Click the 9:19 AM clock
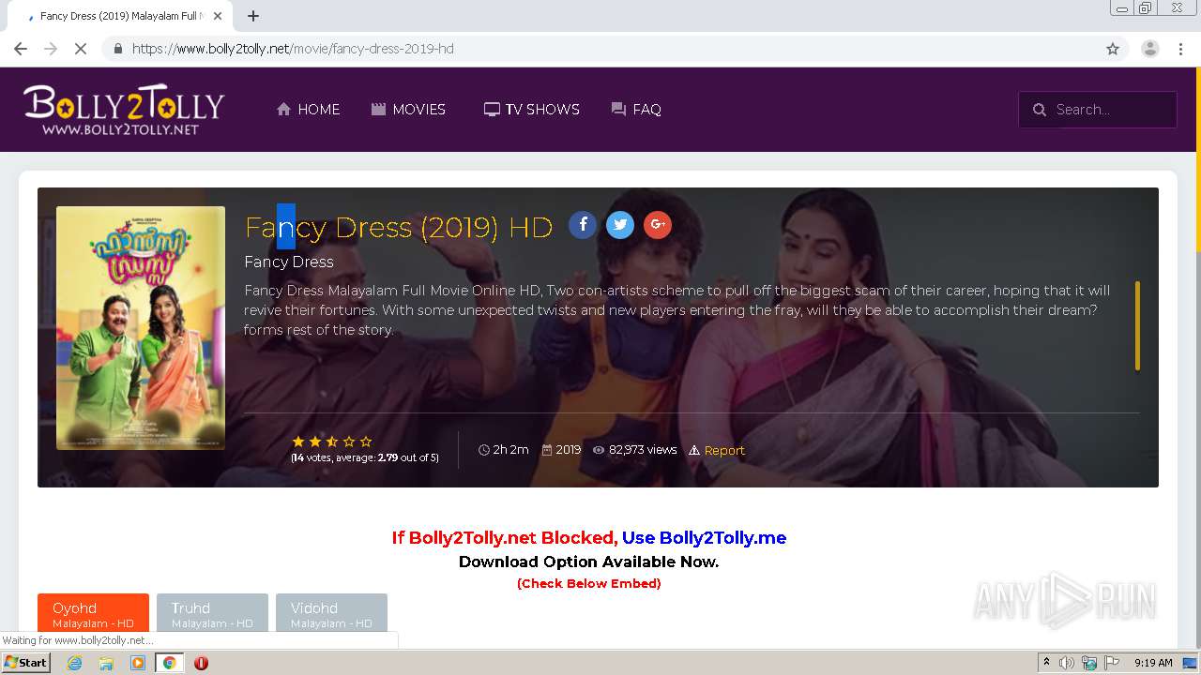Screen dimensions: 1201x675 (x=1153, y=663)
